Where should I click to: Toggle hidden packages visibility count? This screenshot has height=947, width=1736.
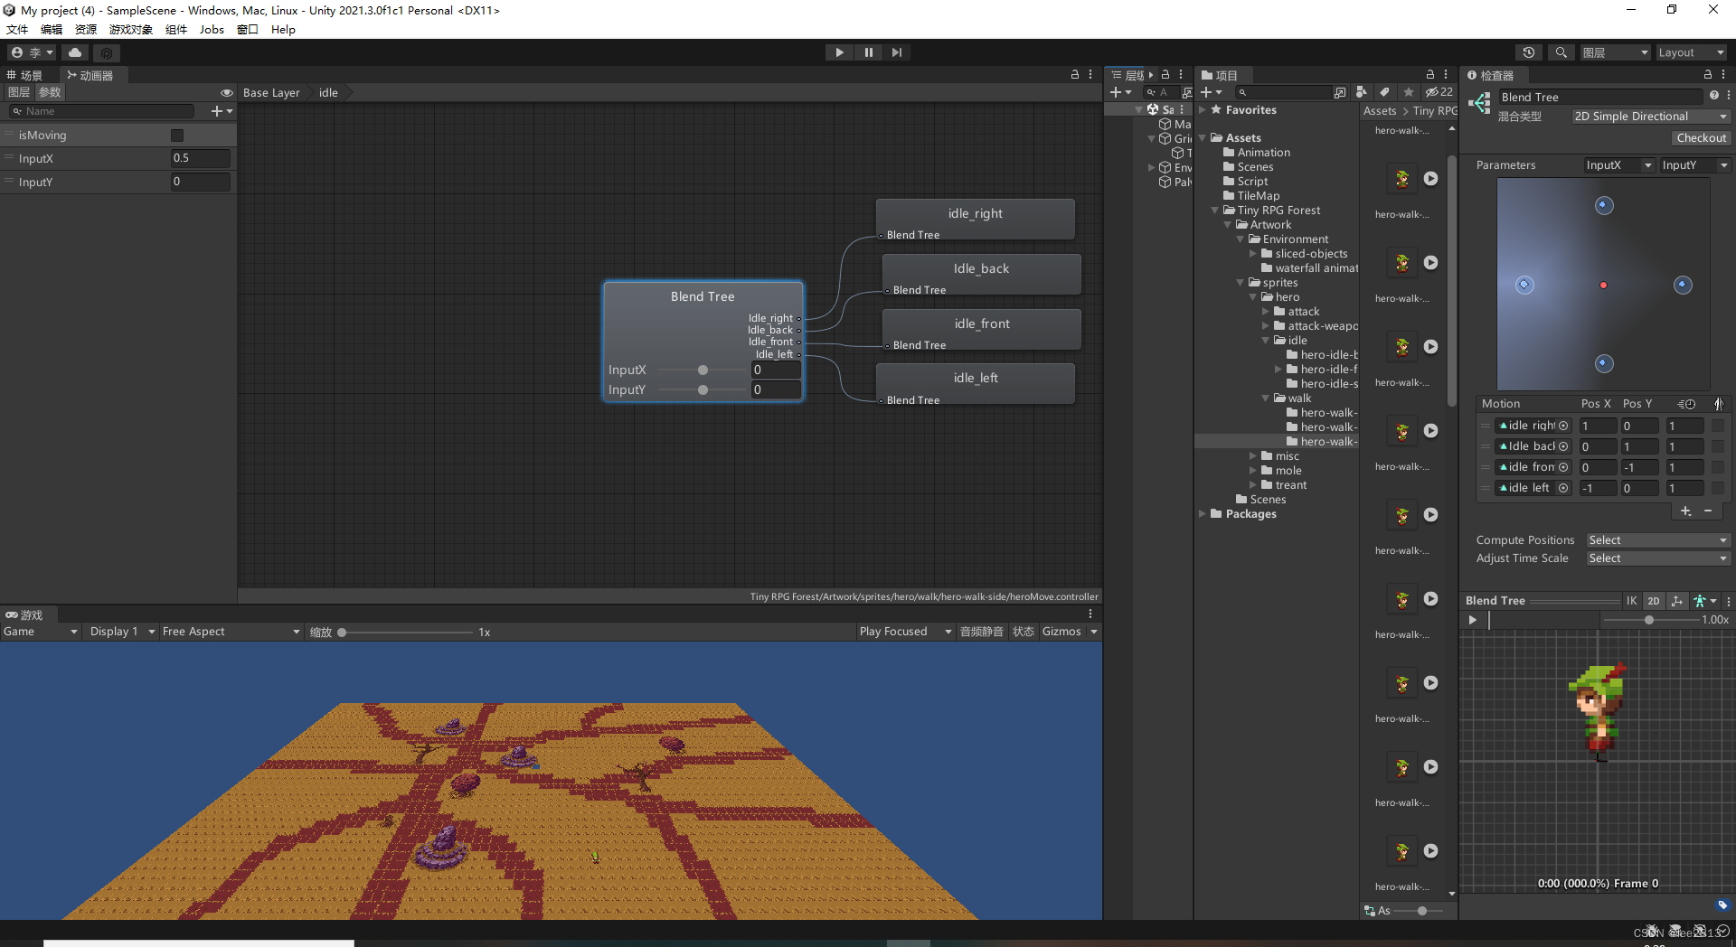click(x=1439, y=92)
